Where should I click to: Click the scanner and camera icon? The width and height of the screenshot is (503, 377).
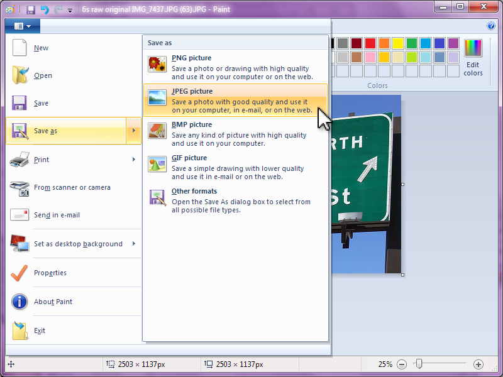[19, 188]
